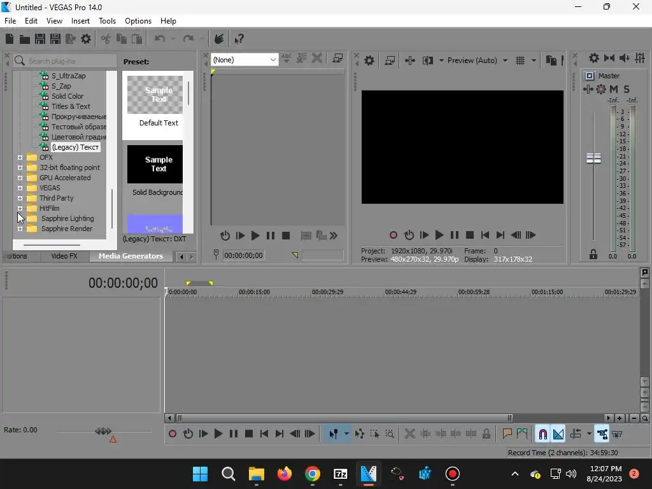Toggle Ignore Event Grouping icon
Viewport: 652px width, 489px height.
tap(617, 434)
